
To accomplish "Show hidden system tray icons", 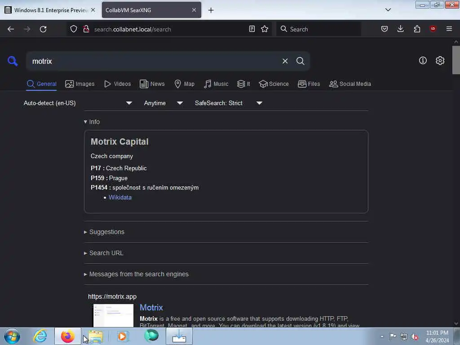I will coord(382,336).
